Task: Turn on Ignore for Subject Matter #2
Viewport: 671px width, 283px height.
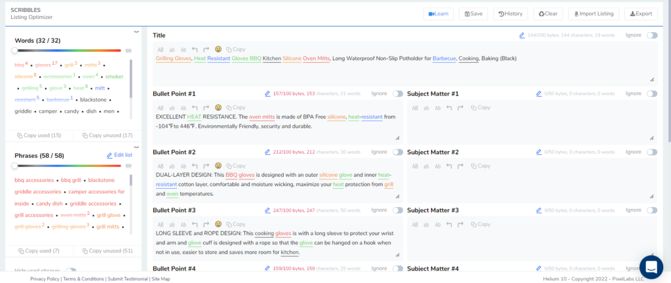Action: [651, 152]
